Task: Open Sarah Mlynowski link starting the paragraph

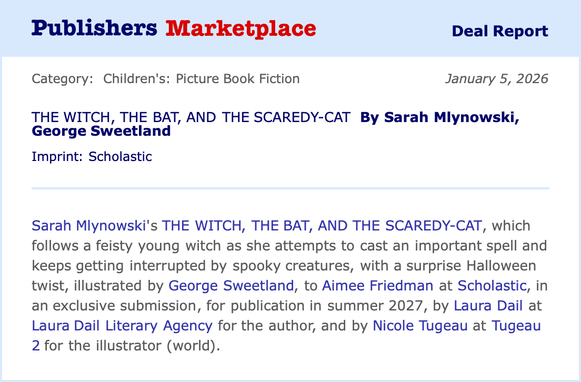Action: click(88, 226)
